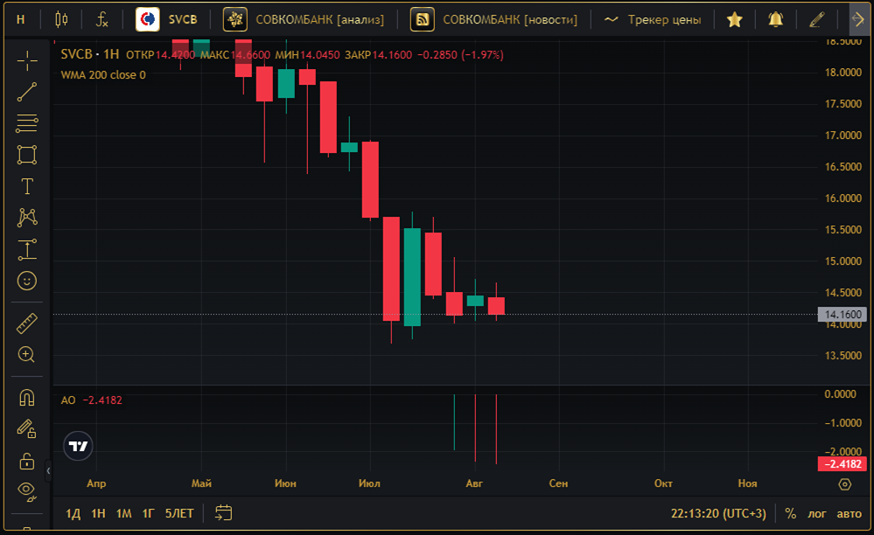Viewport: 874px width, 535px height.
Task: Open the candlestick chart type dropdown
Action: click(x=61, y=19)
